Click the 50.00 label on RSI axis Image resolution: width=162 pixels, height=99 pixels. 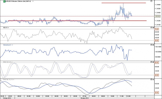157,35
